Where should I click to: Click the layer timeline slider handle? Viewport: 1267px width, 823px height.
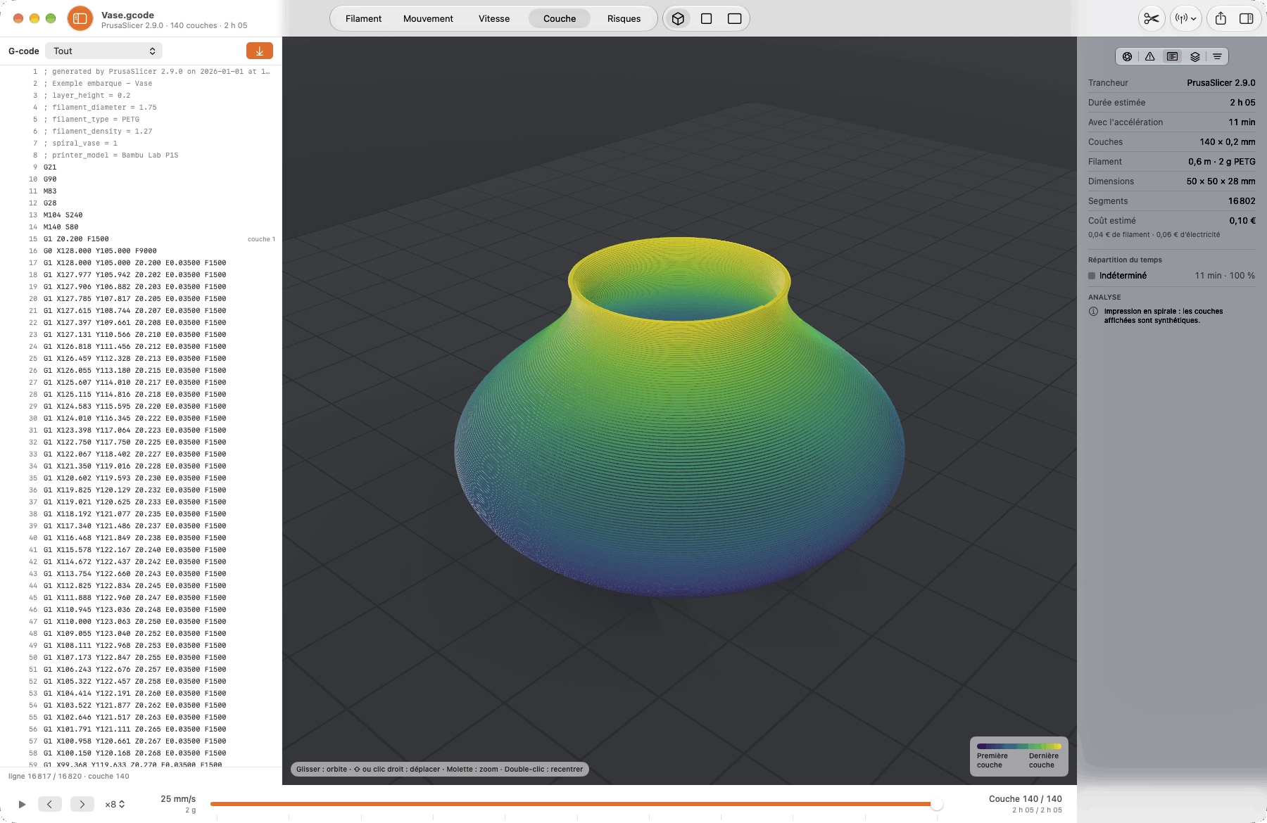[936, 804]
